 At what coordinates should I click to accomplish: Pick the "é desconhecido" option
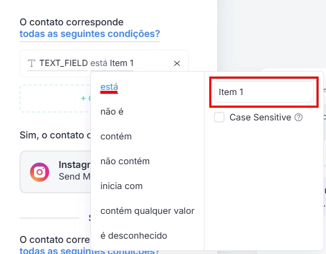coord(133,236)
